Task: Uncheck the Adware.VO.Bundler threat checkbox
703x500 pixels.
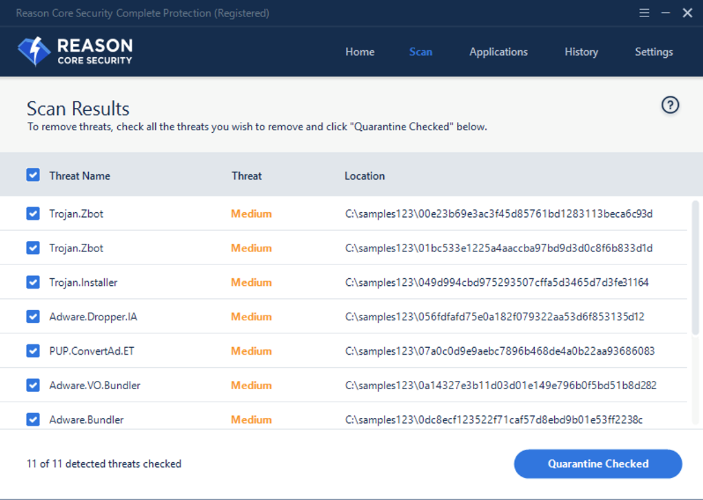Action: (32, 385)
